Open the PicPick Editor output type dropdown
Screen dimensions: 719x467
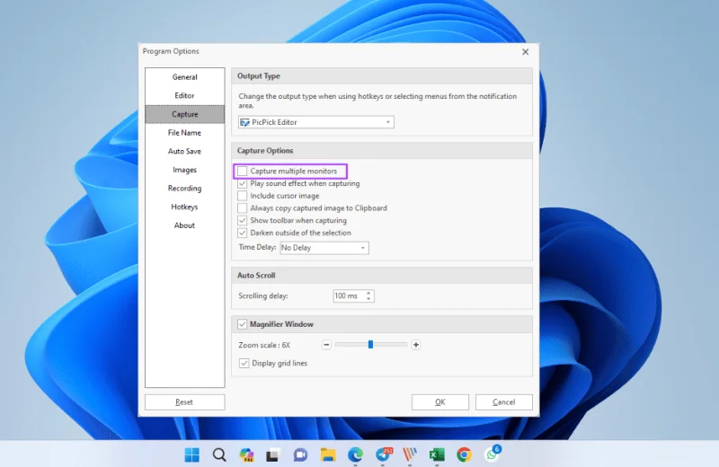coord(316,122)
